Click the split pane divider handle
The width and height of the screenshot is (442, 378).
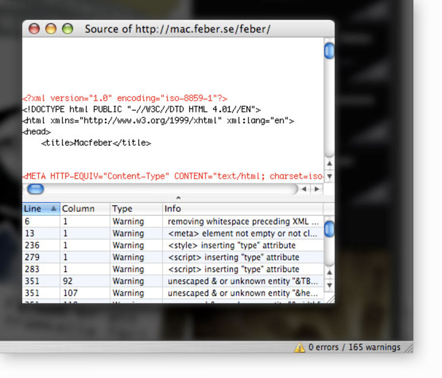coord(178,198)
